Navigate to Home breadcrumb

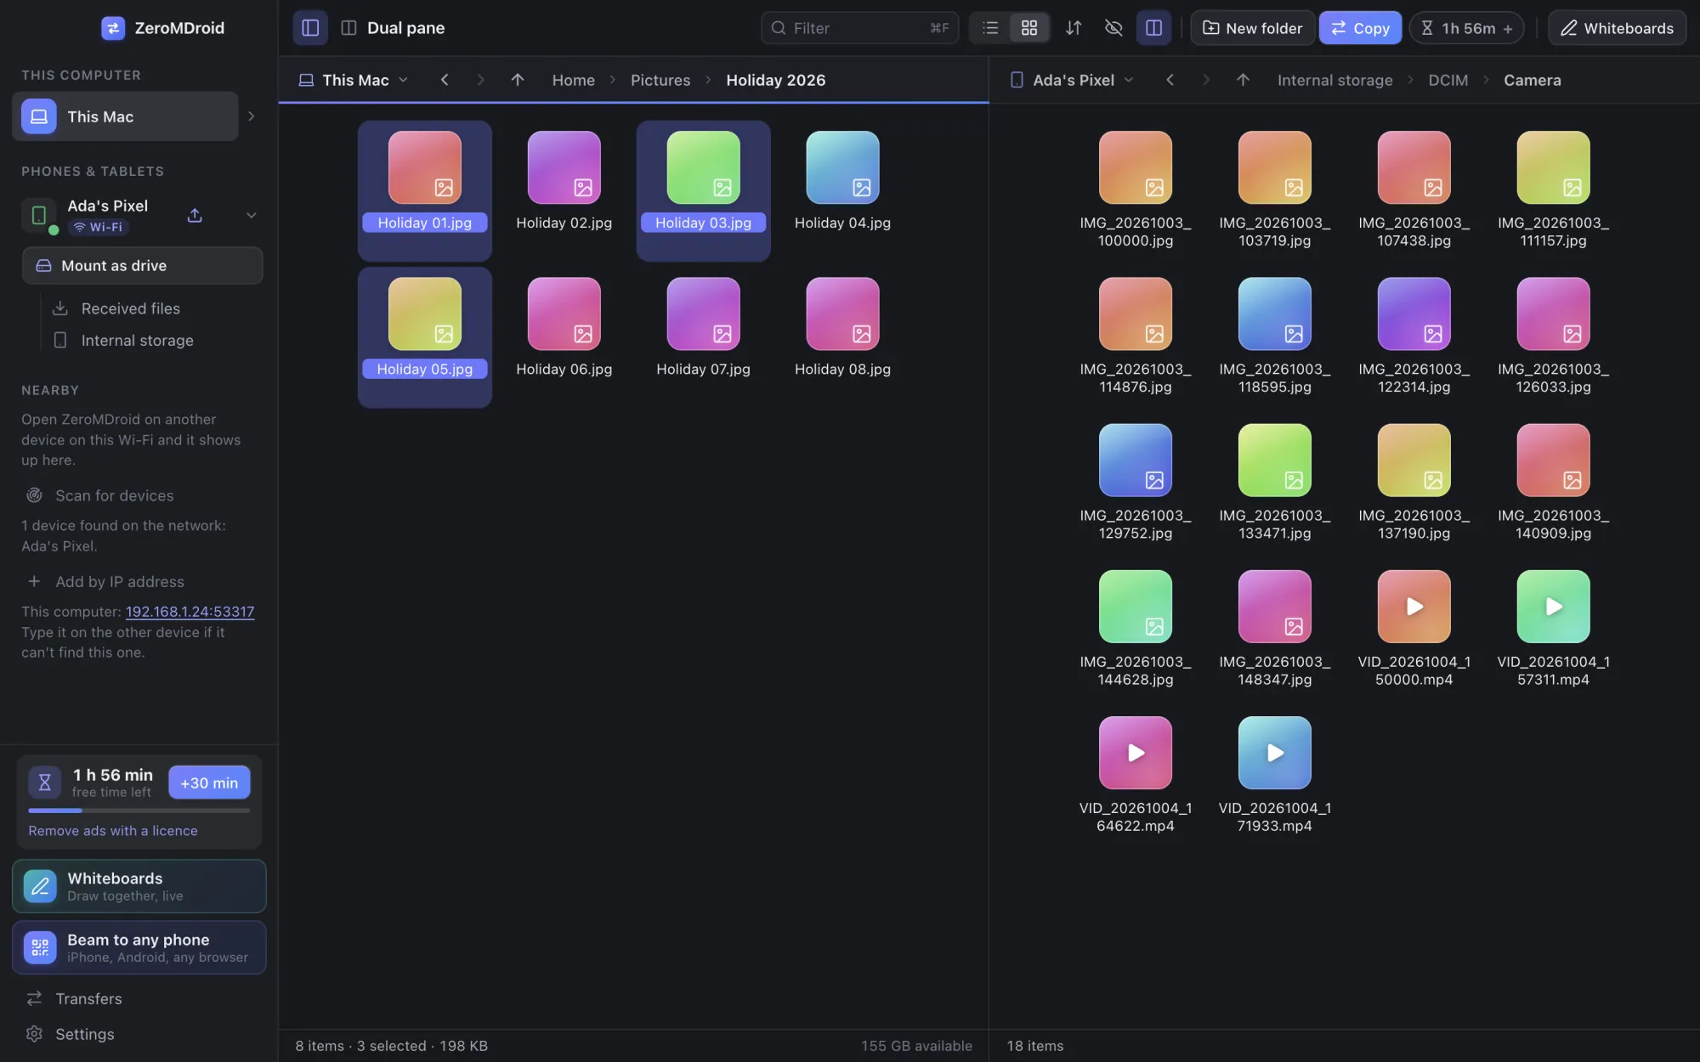coord(574,80)
